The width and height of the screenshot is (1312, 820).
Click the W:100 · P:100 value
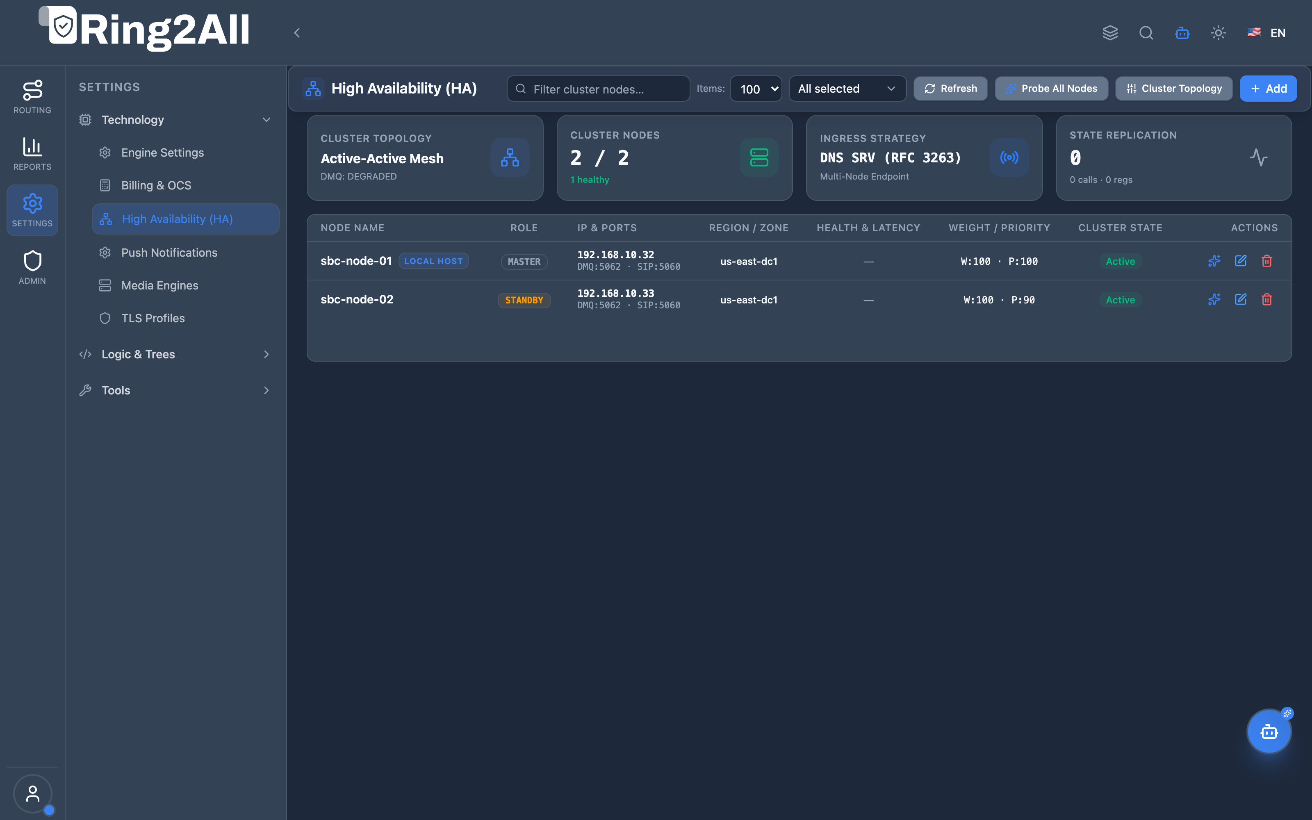tap(999, 262)
